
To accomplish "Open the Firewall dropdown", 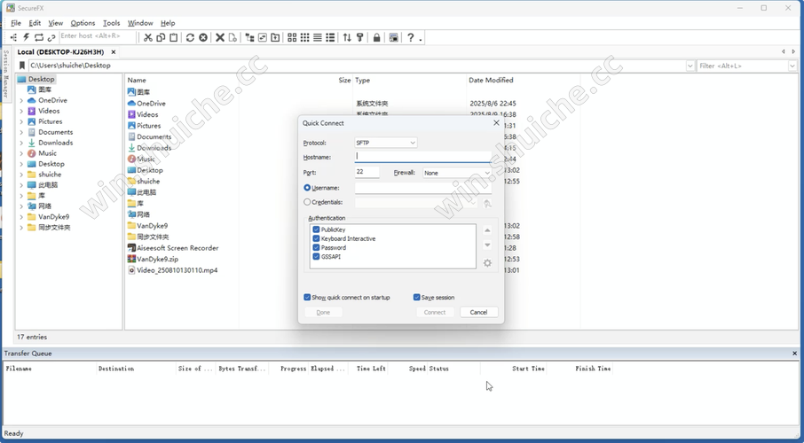I will [457, 173].
